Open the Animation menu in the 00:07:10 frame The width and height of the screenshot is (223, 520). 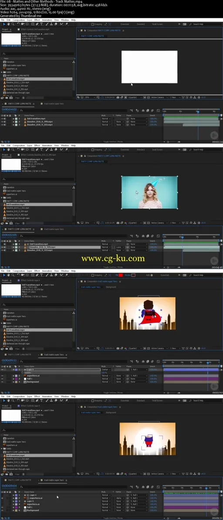(47, 271)
